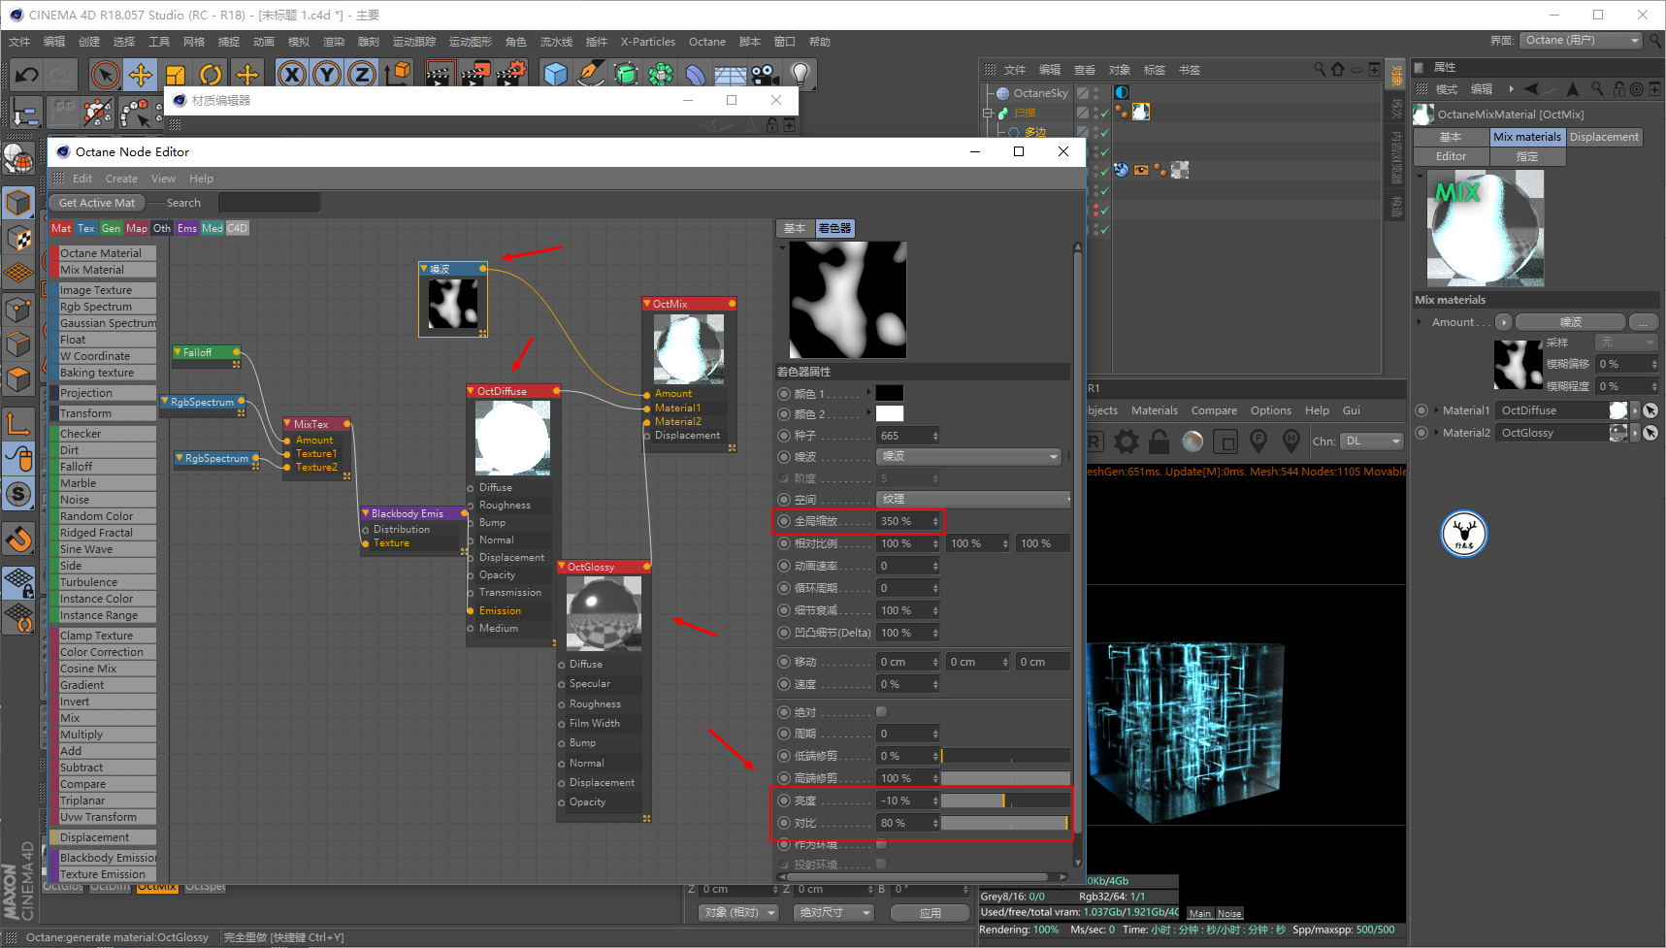Viewport: 1666px width, 948px height.
Task: Click the render region square icon
Action: pyautogui.click(x=1225, y=442)
